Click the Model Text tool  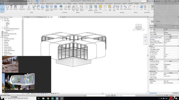click(73, 8)
